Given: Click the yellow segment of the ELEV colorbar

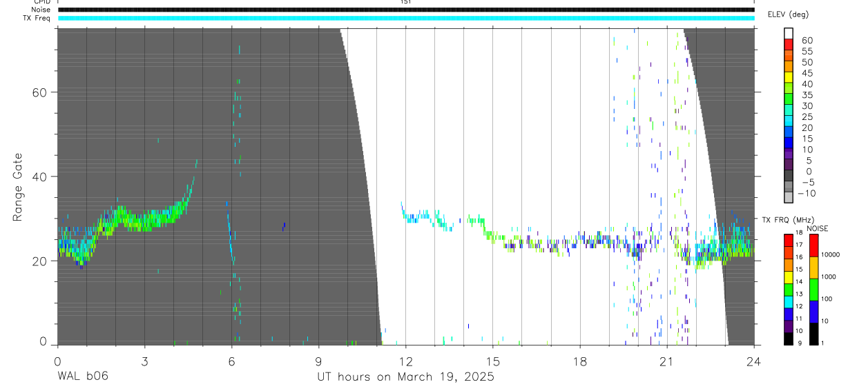Looking at the screenshot, I should (x=789, y=78).
